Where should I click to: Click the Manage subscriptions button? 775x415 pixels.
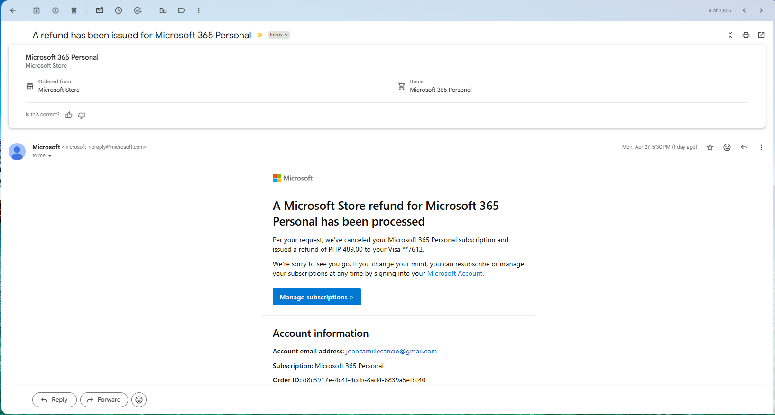317,297
